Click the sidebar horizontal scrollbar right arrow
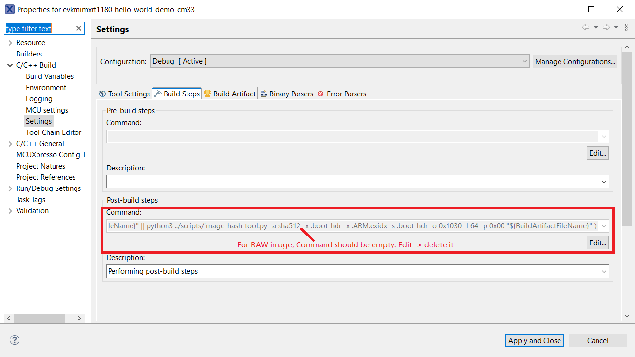 point(79,318)
